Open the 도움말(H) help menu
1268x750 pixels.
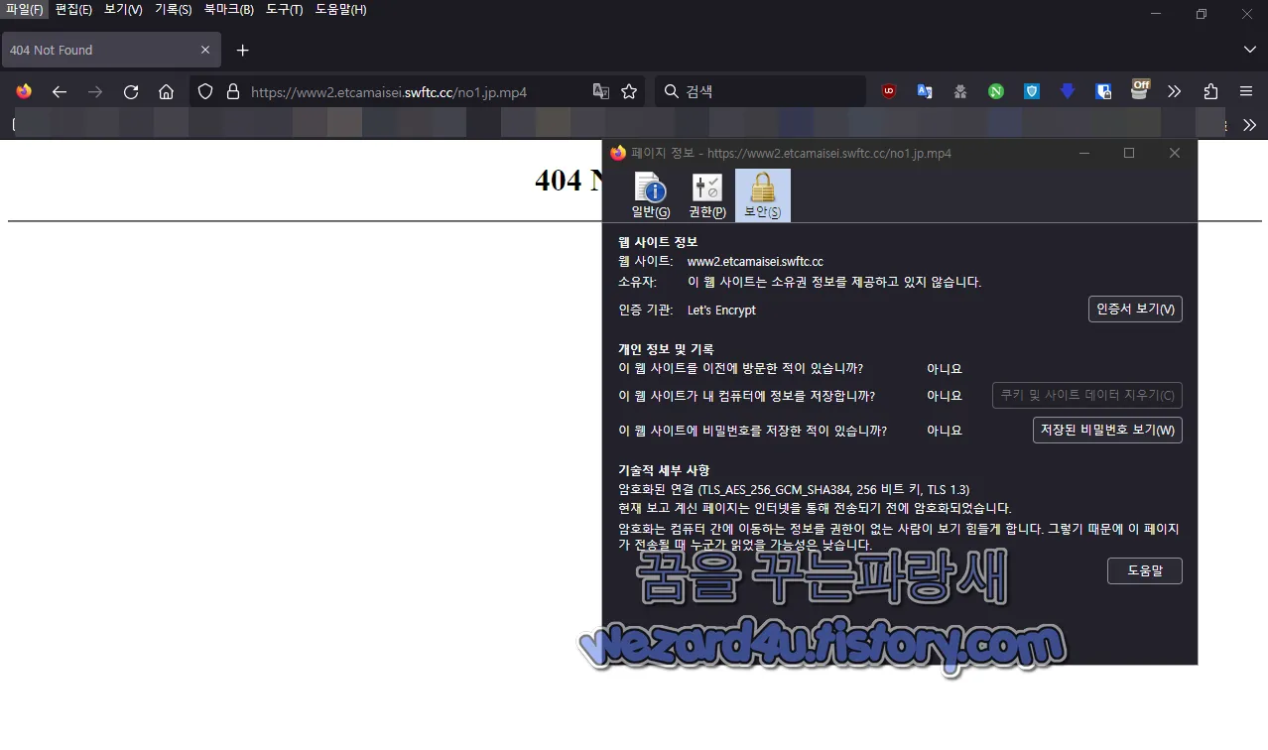340,10
